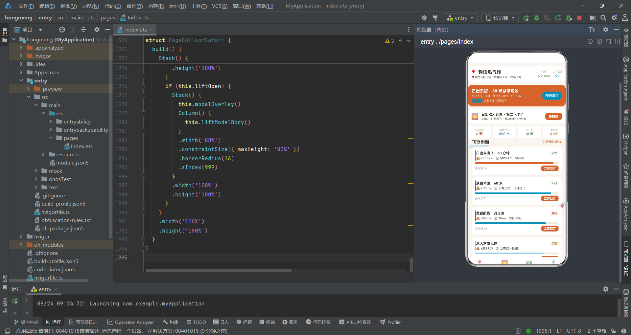Toggle the Application Agent side panel
631x335 pixels.
(x=626, y=79)
